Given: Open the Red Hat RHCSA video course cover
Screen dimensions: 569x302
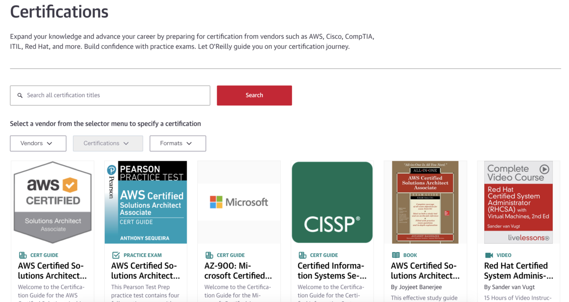Looking at the screenshot, I should [519, 202].
